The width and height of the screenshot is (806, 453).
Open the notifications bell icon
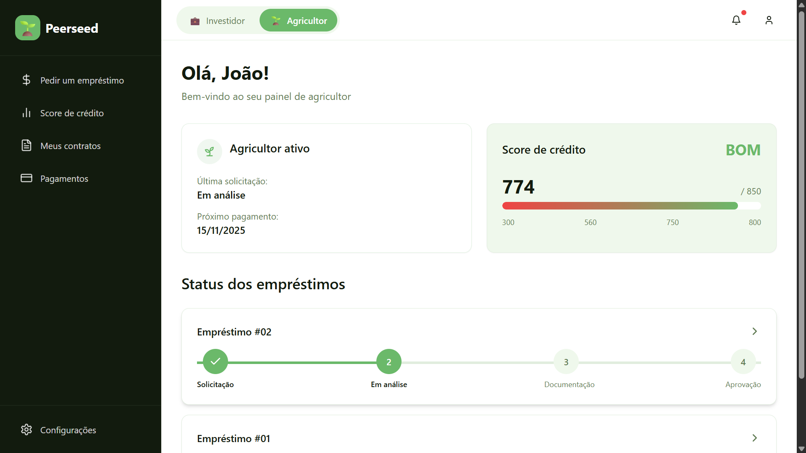pyautogui.click(x=736, y=20)
